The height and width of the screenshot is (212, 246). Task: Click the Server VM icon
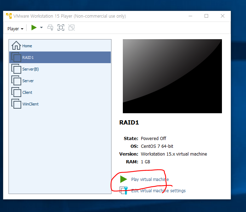16,80
